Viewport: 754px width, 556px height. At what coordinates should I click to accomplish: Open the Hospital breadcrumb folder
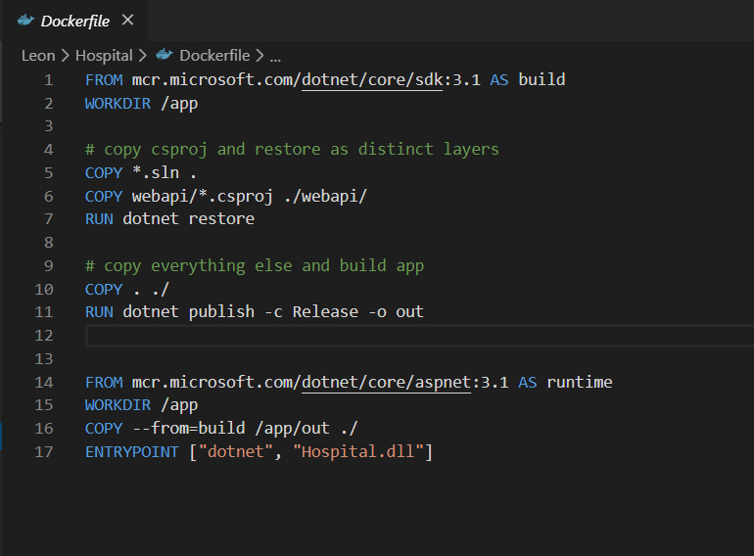[103, 56]
